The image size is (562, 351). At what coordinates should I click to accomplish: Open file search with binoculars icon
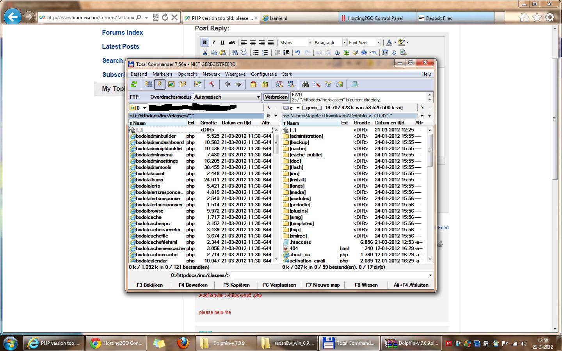tap(306, 84)
